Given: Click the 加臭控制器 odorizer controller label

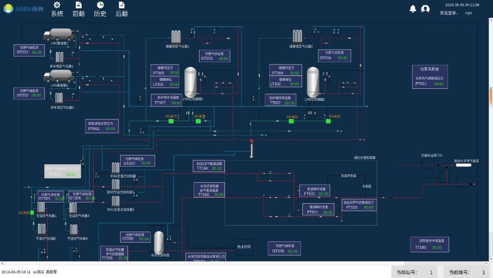Looking at the screenshot, I should (348, 176).
